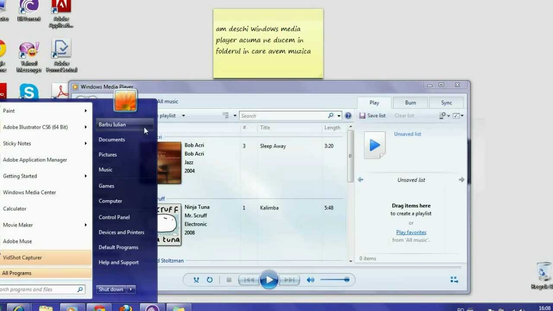Viewport: 553px width, 311px height.
Task: Expand the Adobe Illustrator CS6 jump list arrow
Action: coord(86,127)
